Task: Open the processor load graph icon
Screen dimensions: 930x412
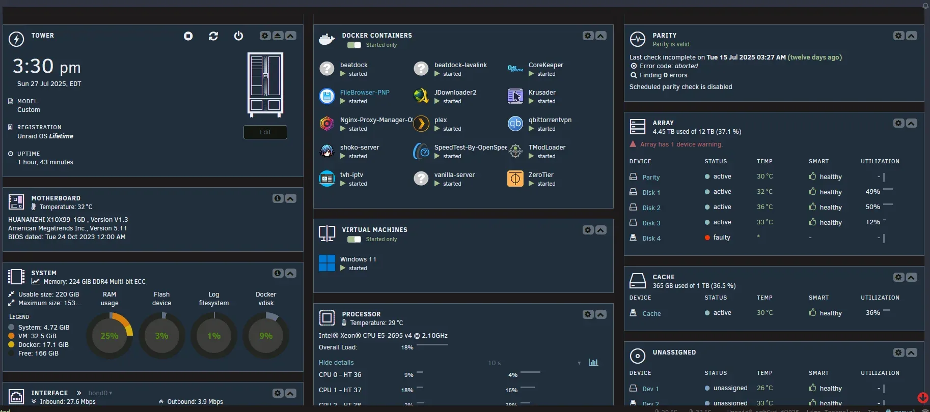Action: click(x=593, y=363)
